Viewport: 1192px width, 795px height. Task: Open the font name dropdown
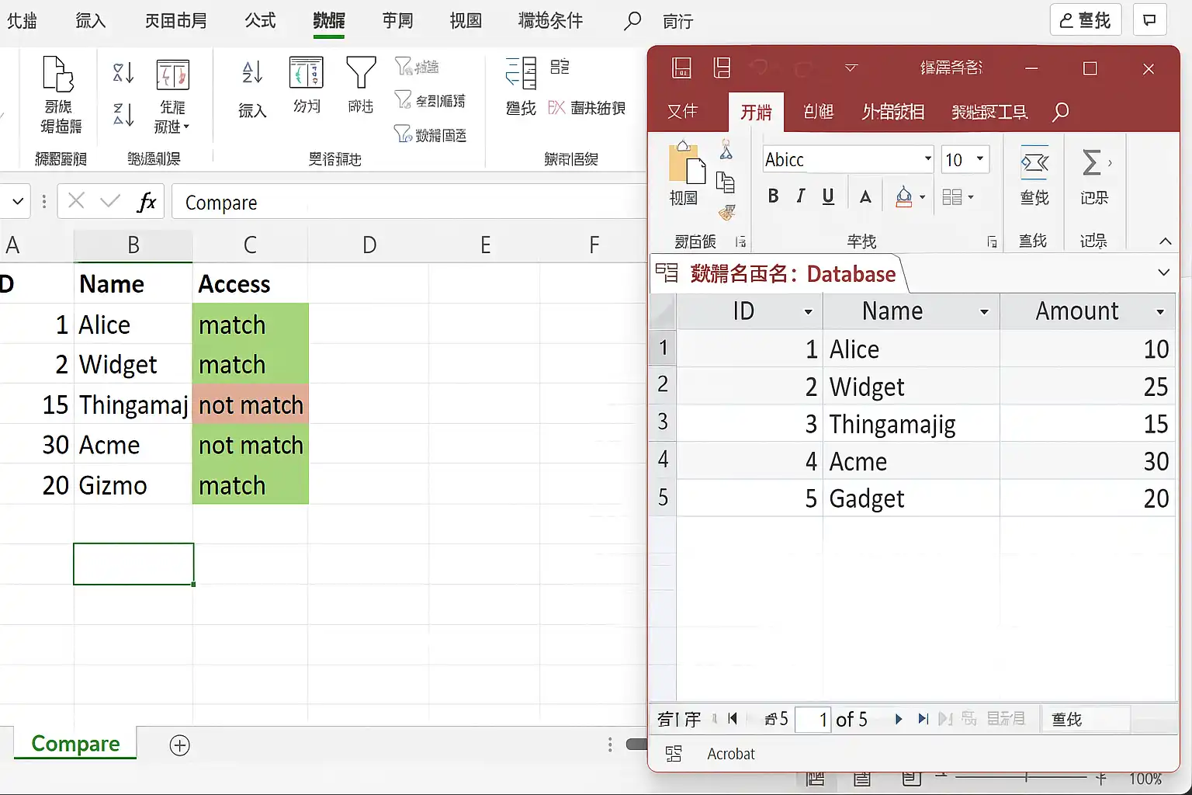coord(927,159)
